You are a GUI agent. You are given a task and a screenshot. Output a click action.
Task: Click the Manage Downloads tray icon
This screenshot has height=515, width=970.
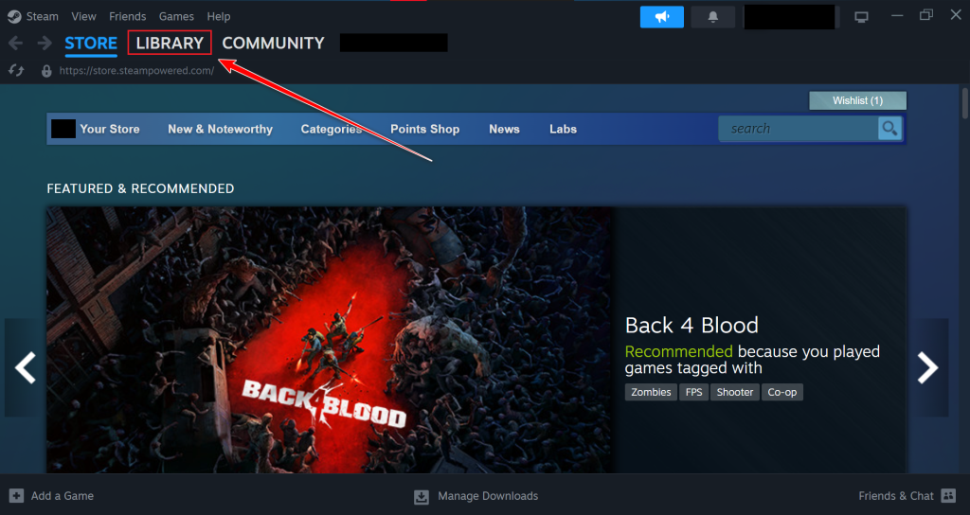422,496
